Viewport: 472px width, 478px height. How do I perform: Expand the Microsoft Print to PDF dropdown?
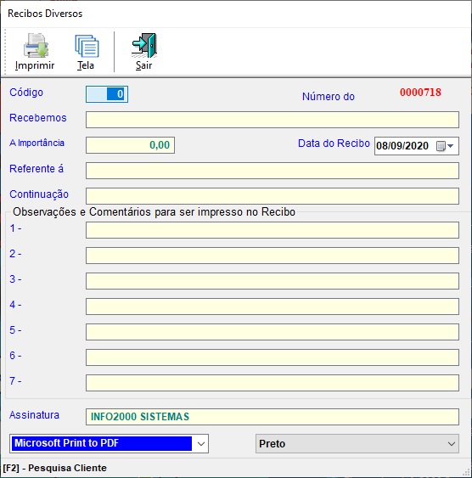201,443
